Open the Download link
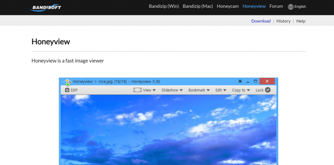The height and width of the screenshot is (165, 334). [x=261, y=21]
